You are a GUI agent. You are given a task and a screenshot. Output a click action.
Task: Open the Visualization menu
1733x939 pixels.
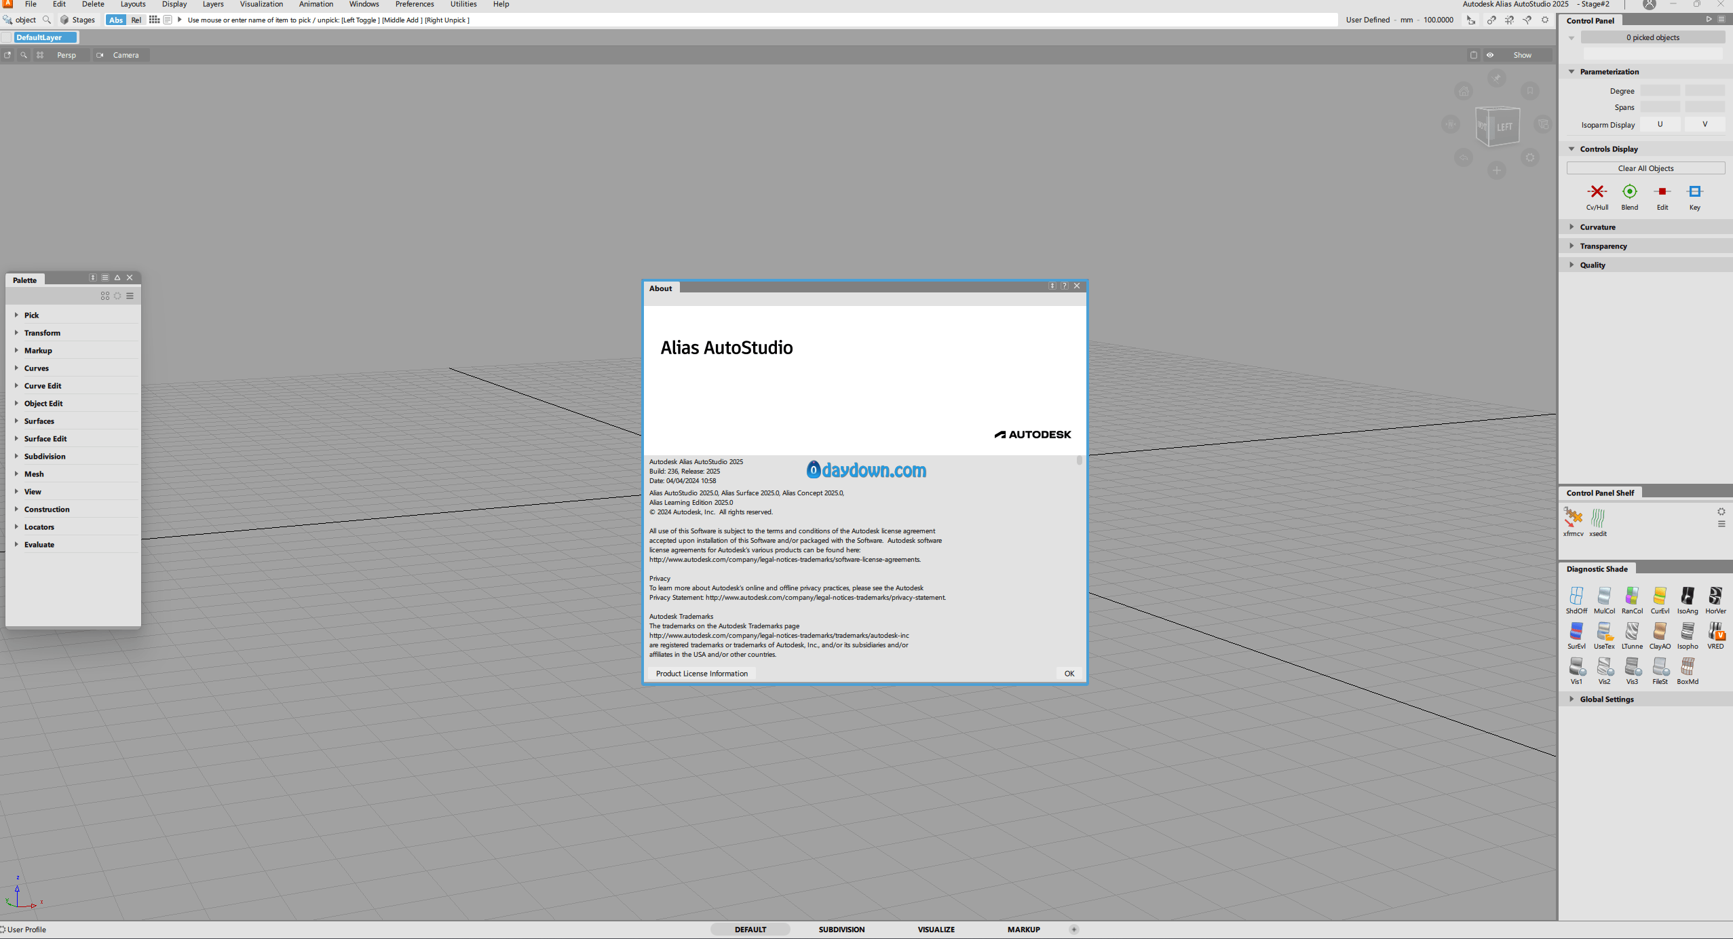click(261, 4)
